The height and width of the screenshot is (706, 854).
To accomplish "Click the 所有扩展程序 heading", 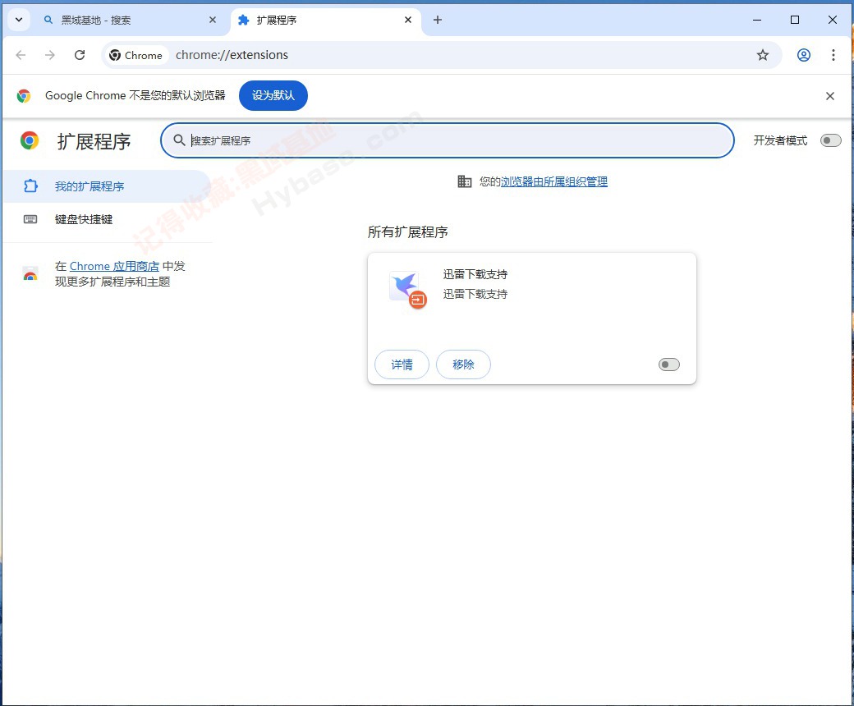I will 408,232.
